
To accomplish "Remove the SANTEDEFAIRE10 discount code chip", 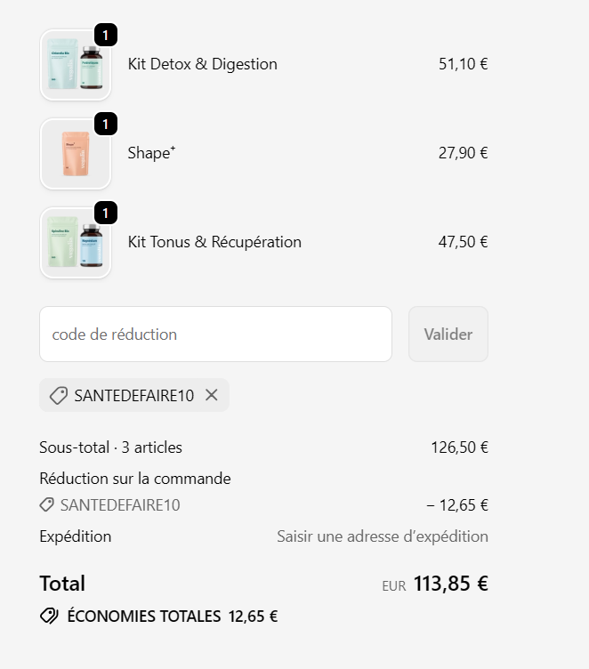I will [x=212, y=396].
